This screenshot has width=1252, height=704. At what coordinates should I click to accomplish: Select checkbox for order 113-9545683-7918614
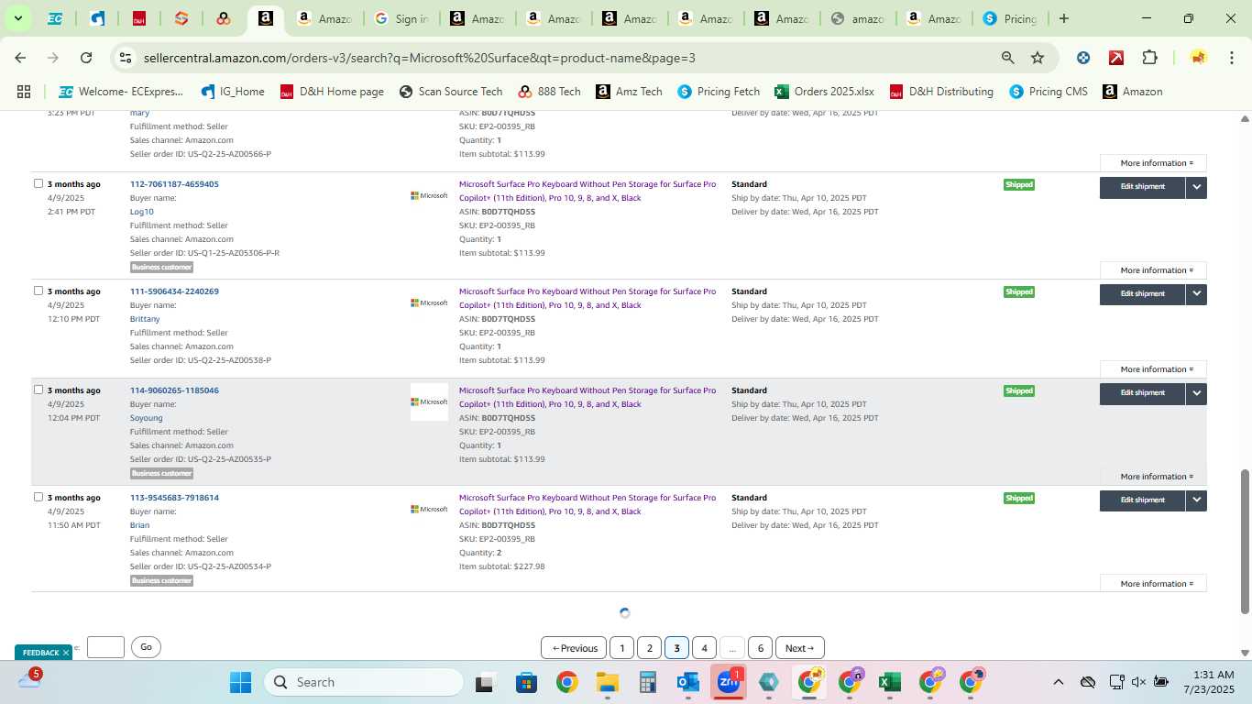(x=38, y=497)
